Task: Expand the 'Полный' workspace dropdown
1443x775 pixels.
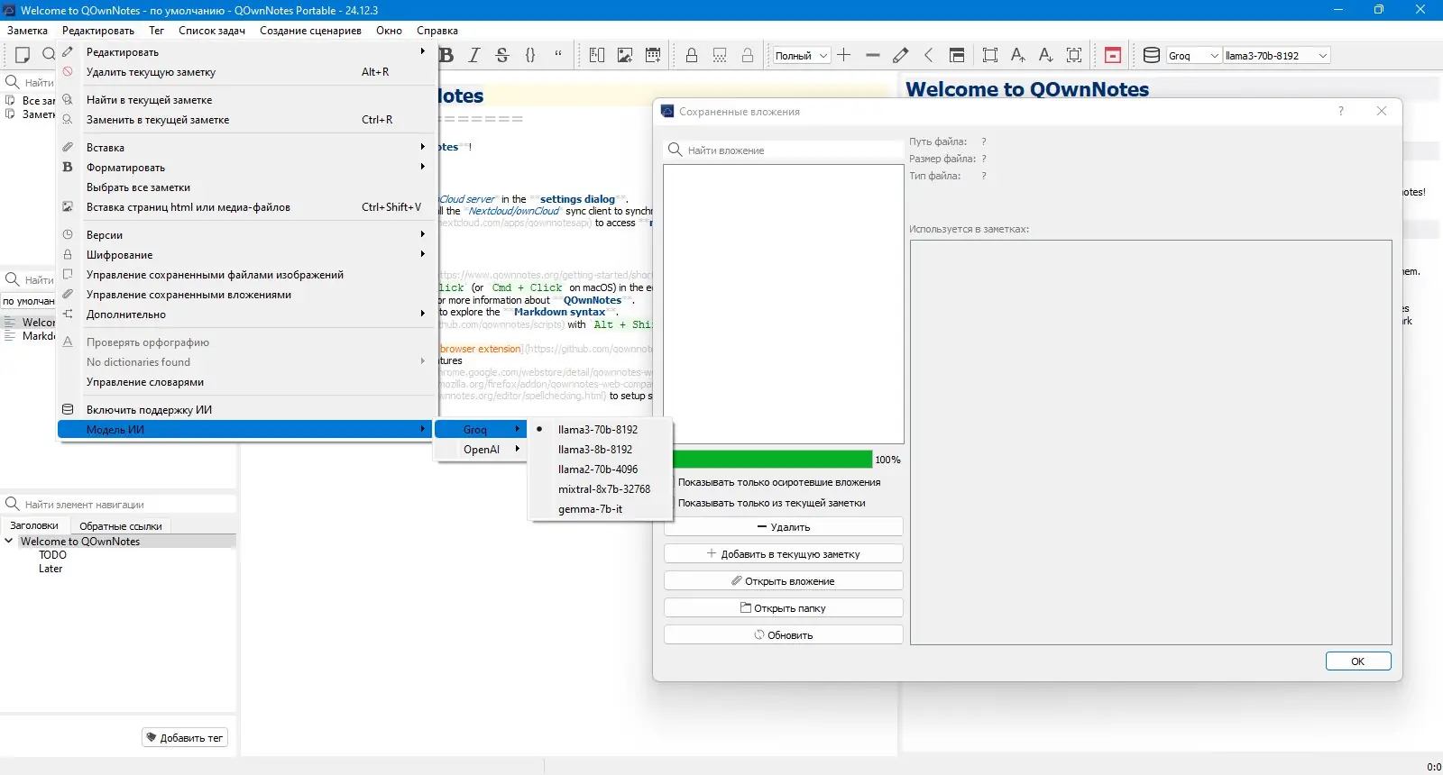Action: 801,56
